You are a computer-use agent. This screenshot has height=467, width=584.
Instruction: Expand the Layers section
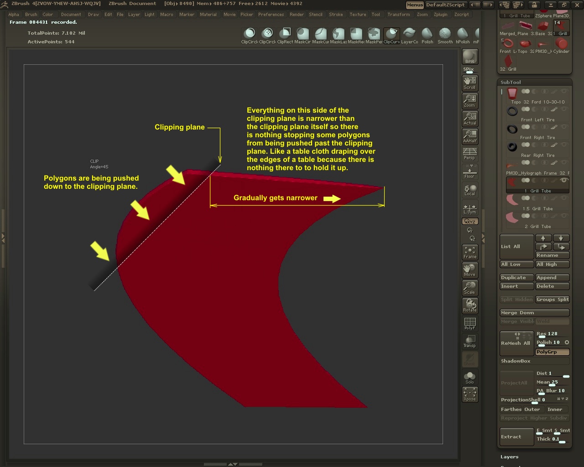click(509, 457)
